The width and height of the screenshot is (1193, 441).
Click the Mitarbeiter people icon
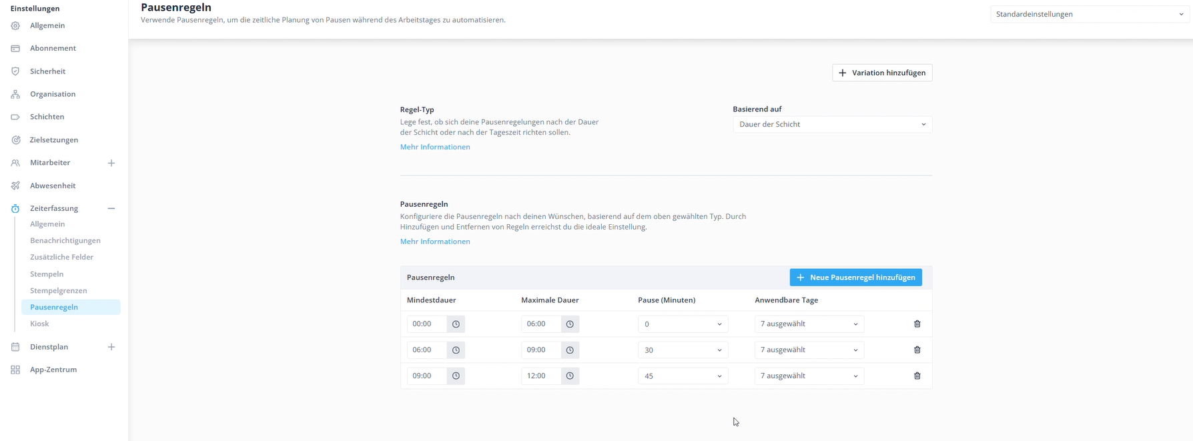coord(15,163)
